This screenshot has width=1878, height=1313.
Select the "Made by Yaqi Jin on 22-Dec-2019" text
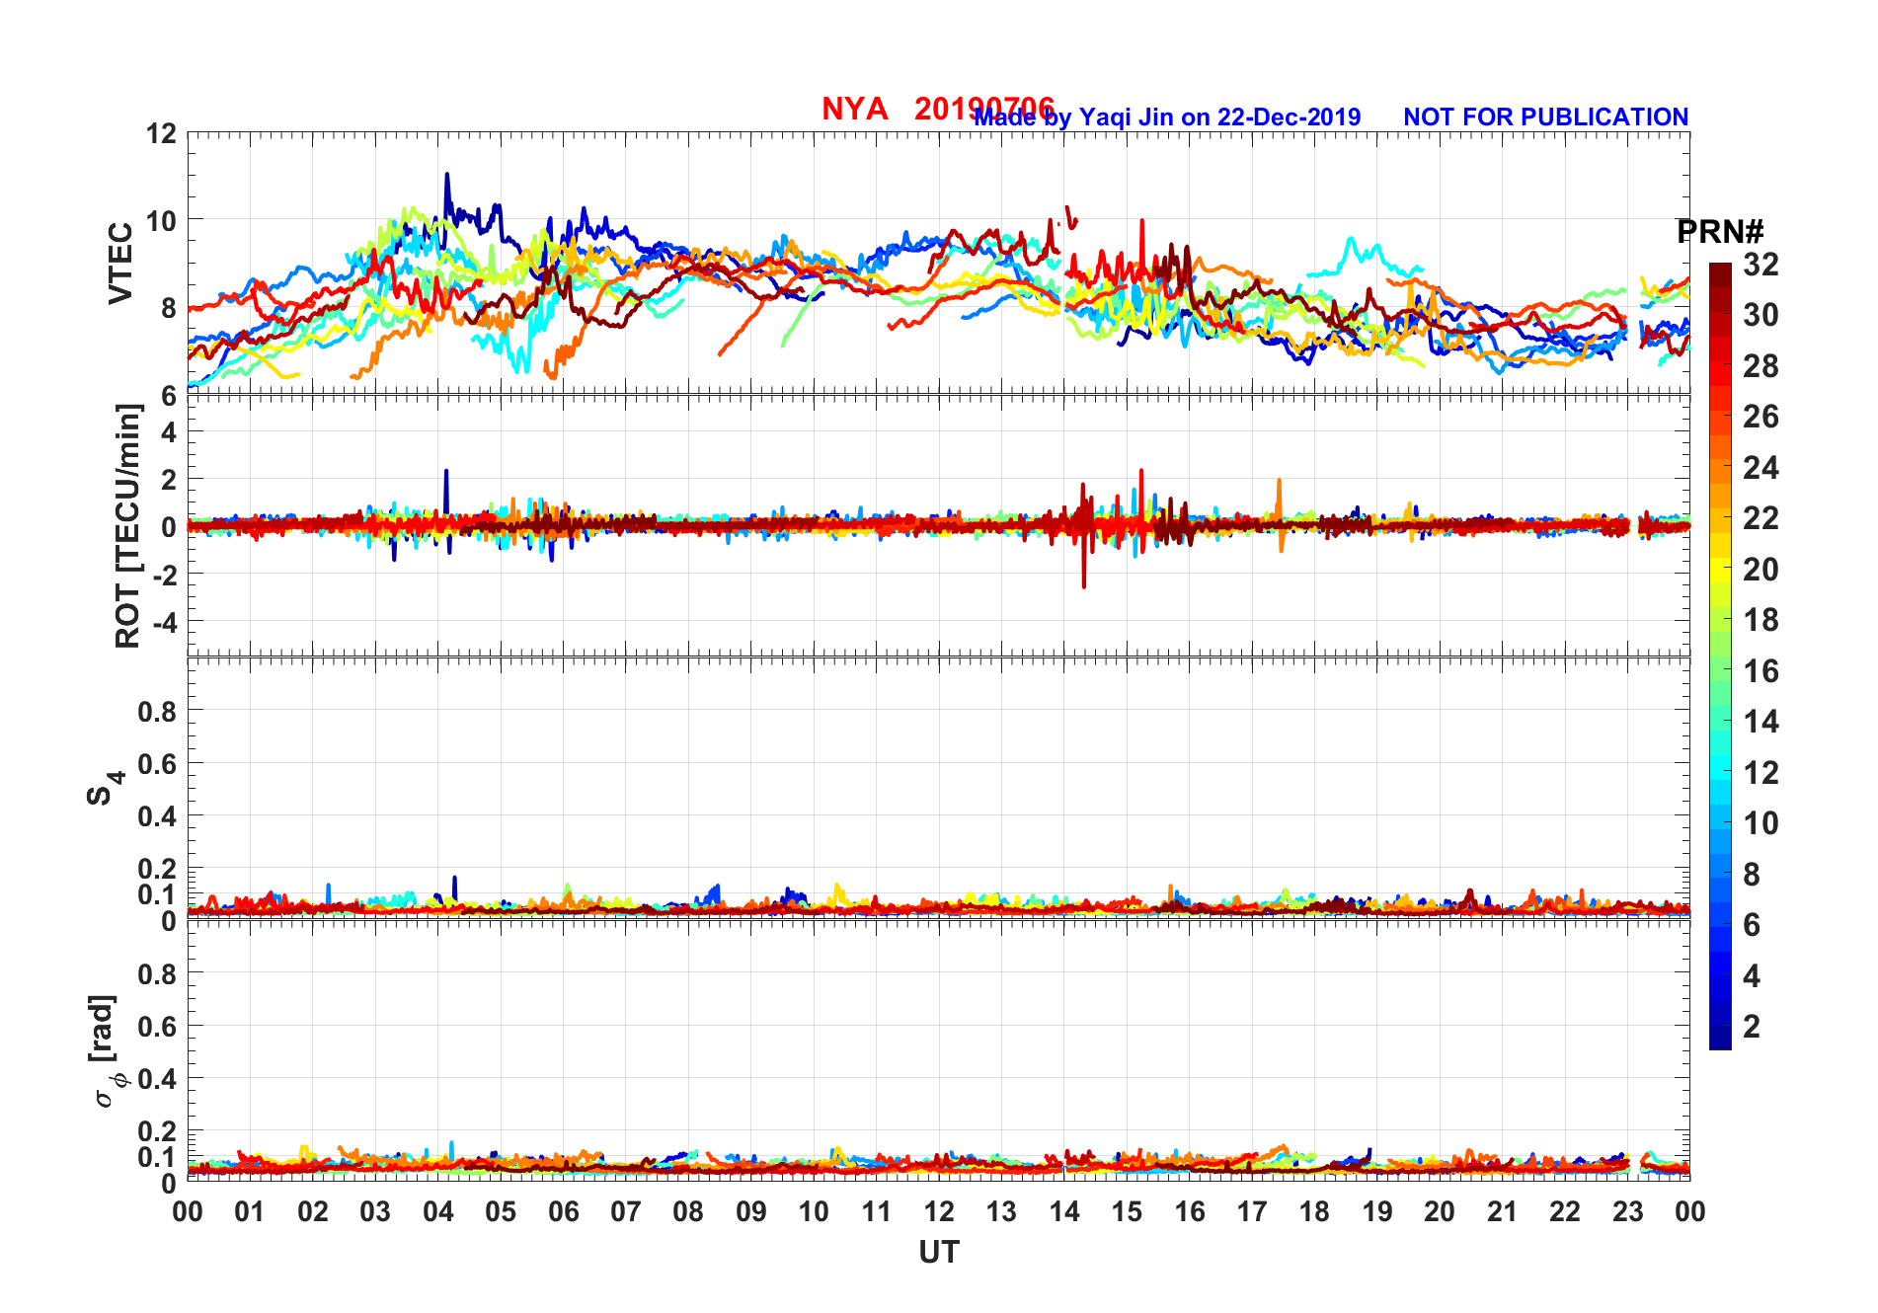coord(1167,117)
